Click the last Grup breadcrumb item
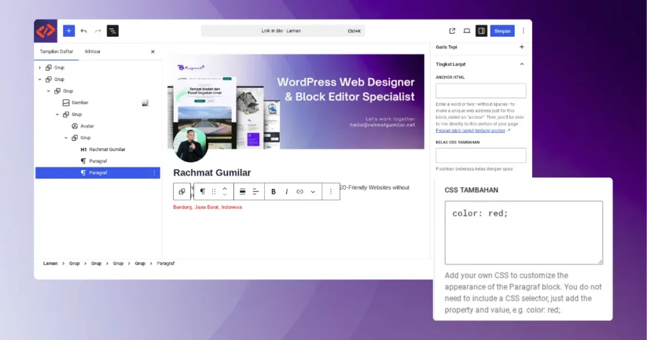The image size is (647, 340). pos(140,264)
